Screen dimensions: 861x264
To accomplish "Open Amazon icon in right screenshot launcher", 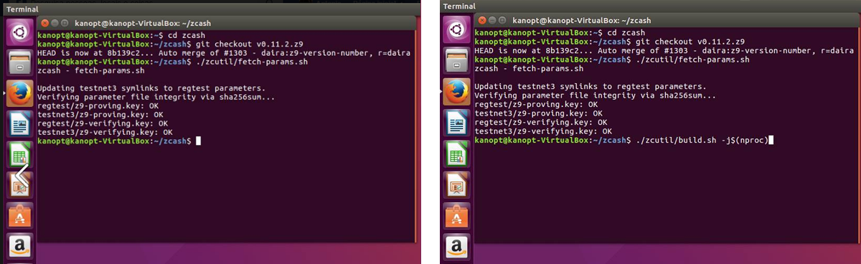I will pos(457,247).
